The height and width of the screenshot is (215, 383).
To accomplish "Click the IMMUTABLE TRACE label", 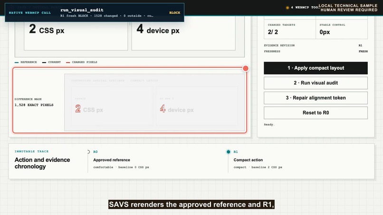I will [x=31, y=151].
